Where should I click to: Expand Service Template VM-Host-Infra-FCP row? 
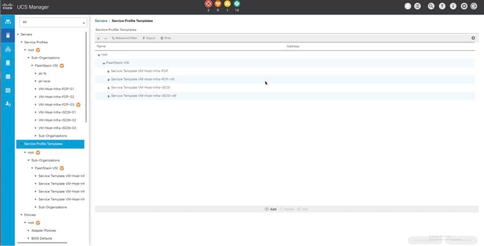tap(109, 72)
